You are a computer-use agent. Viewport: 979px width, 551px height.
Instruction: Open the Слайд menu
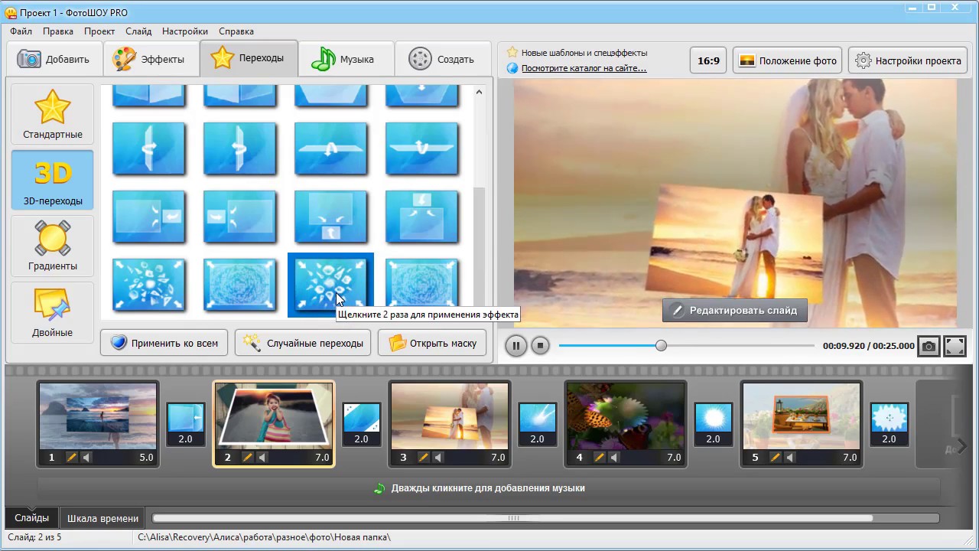point(138,31)
